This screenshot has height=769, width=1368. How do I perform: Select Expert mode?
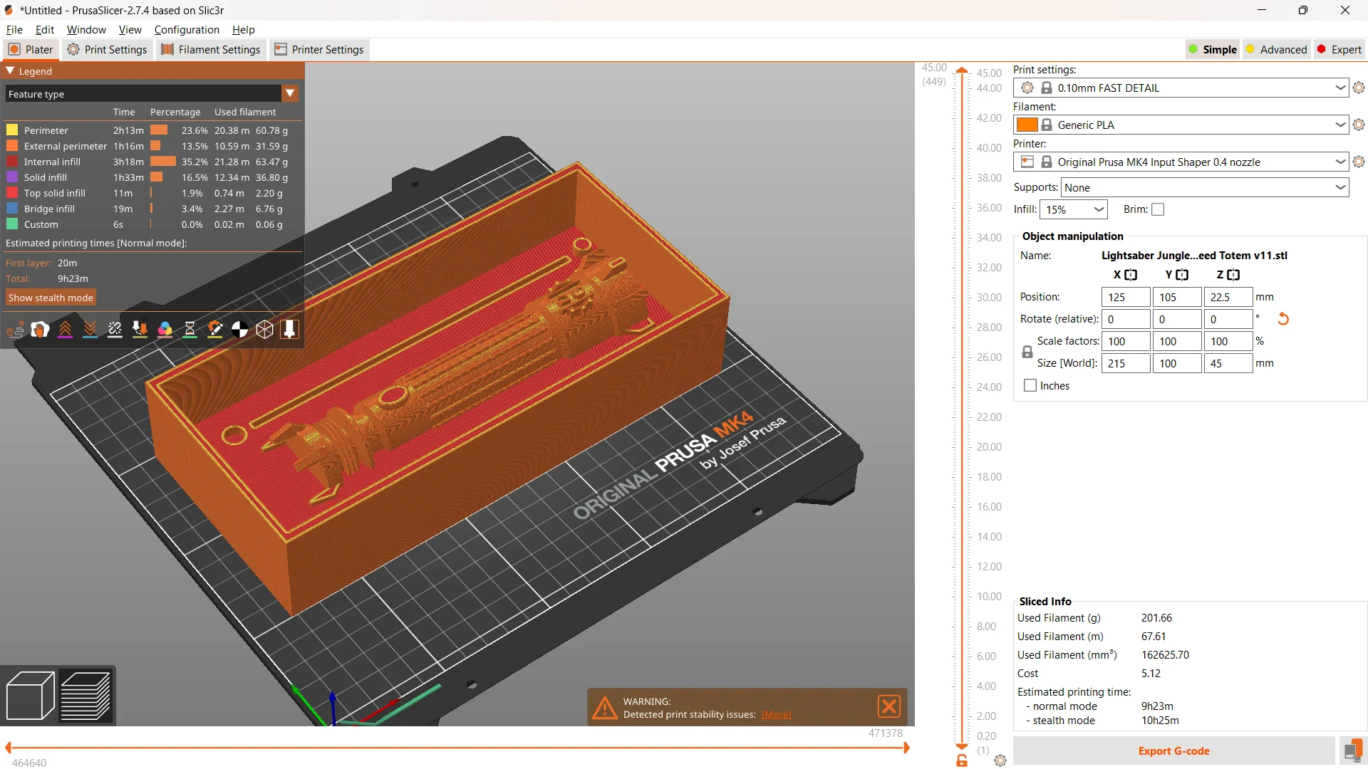pos(1339,49)
